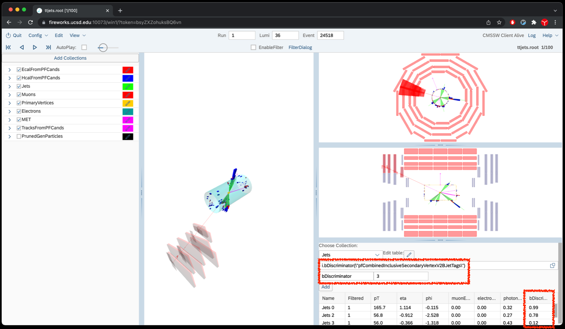Open PrimaryVertices yellow color swatch
The image size is (565, 329).
tap(128, 103)
